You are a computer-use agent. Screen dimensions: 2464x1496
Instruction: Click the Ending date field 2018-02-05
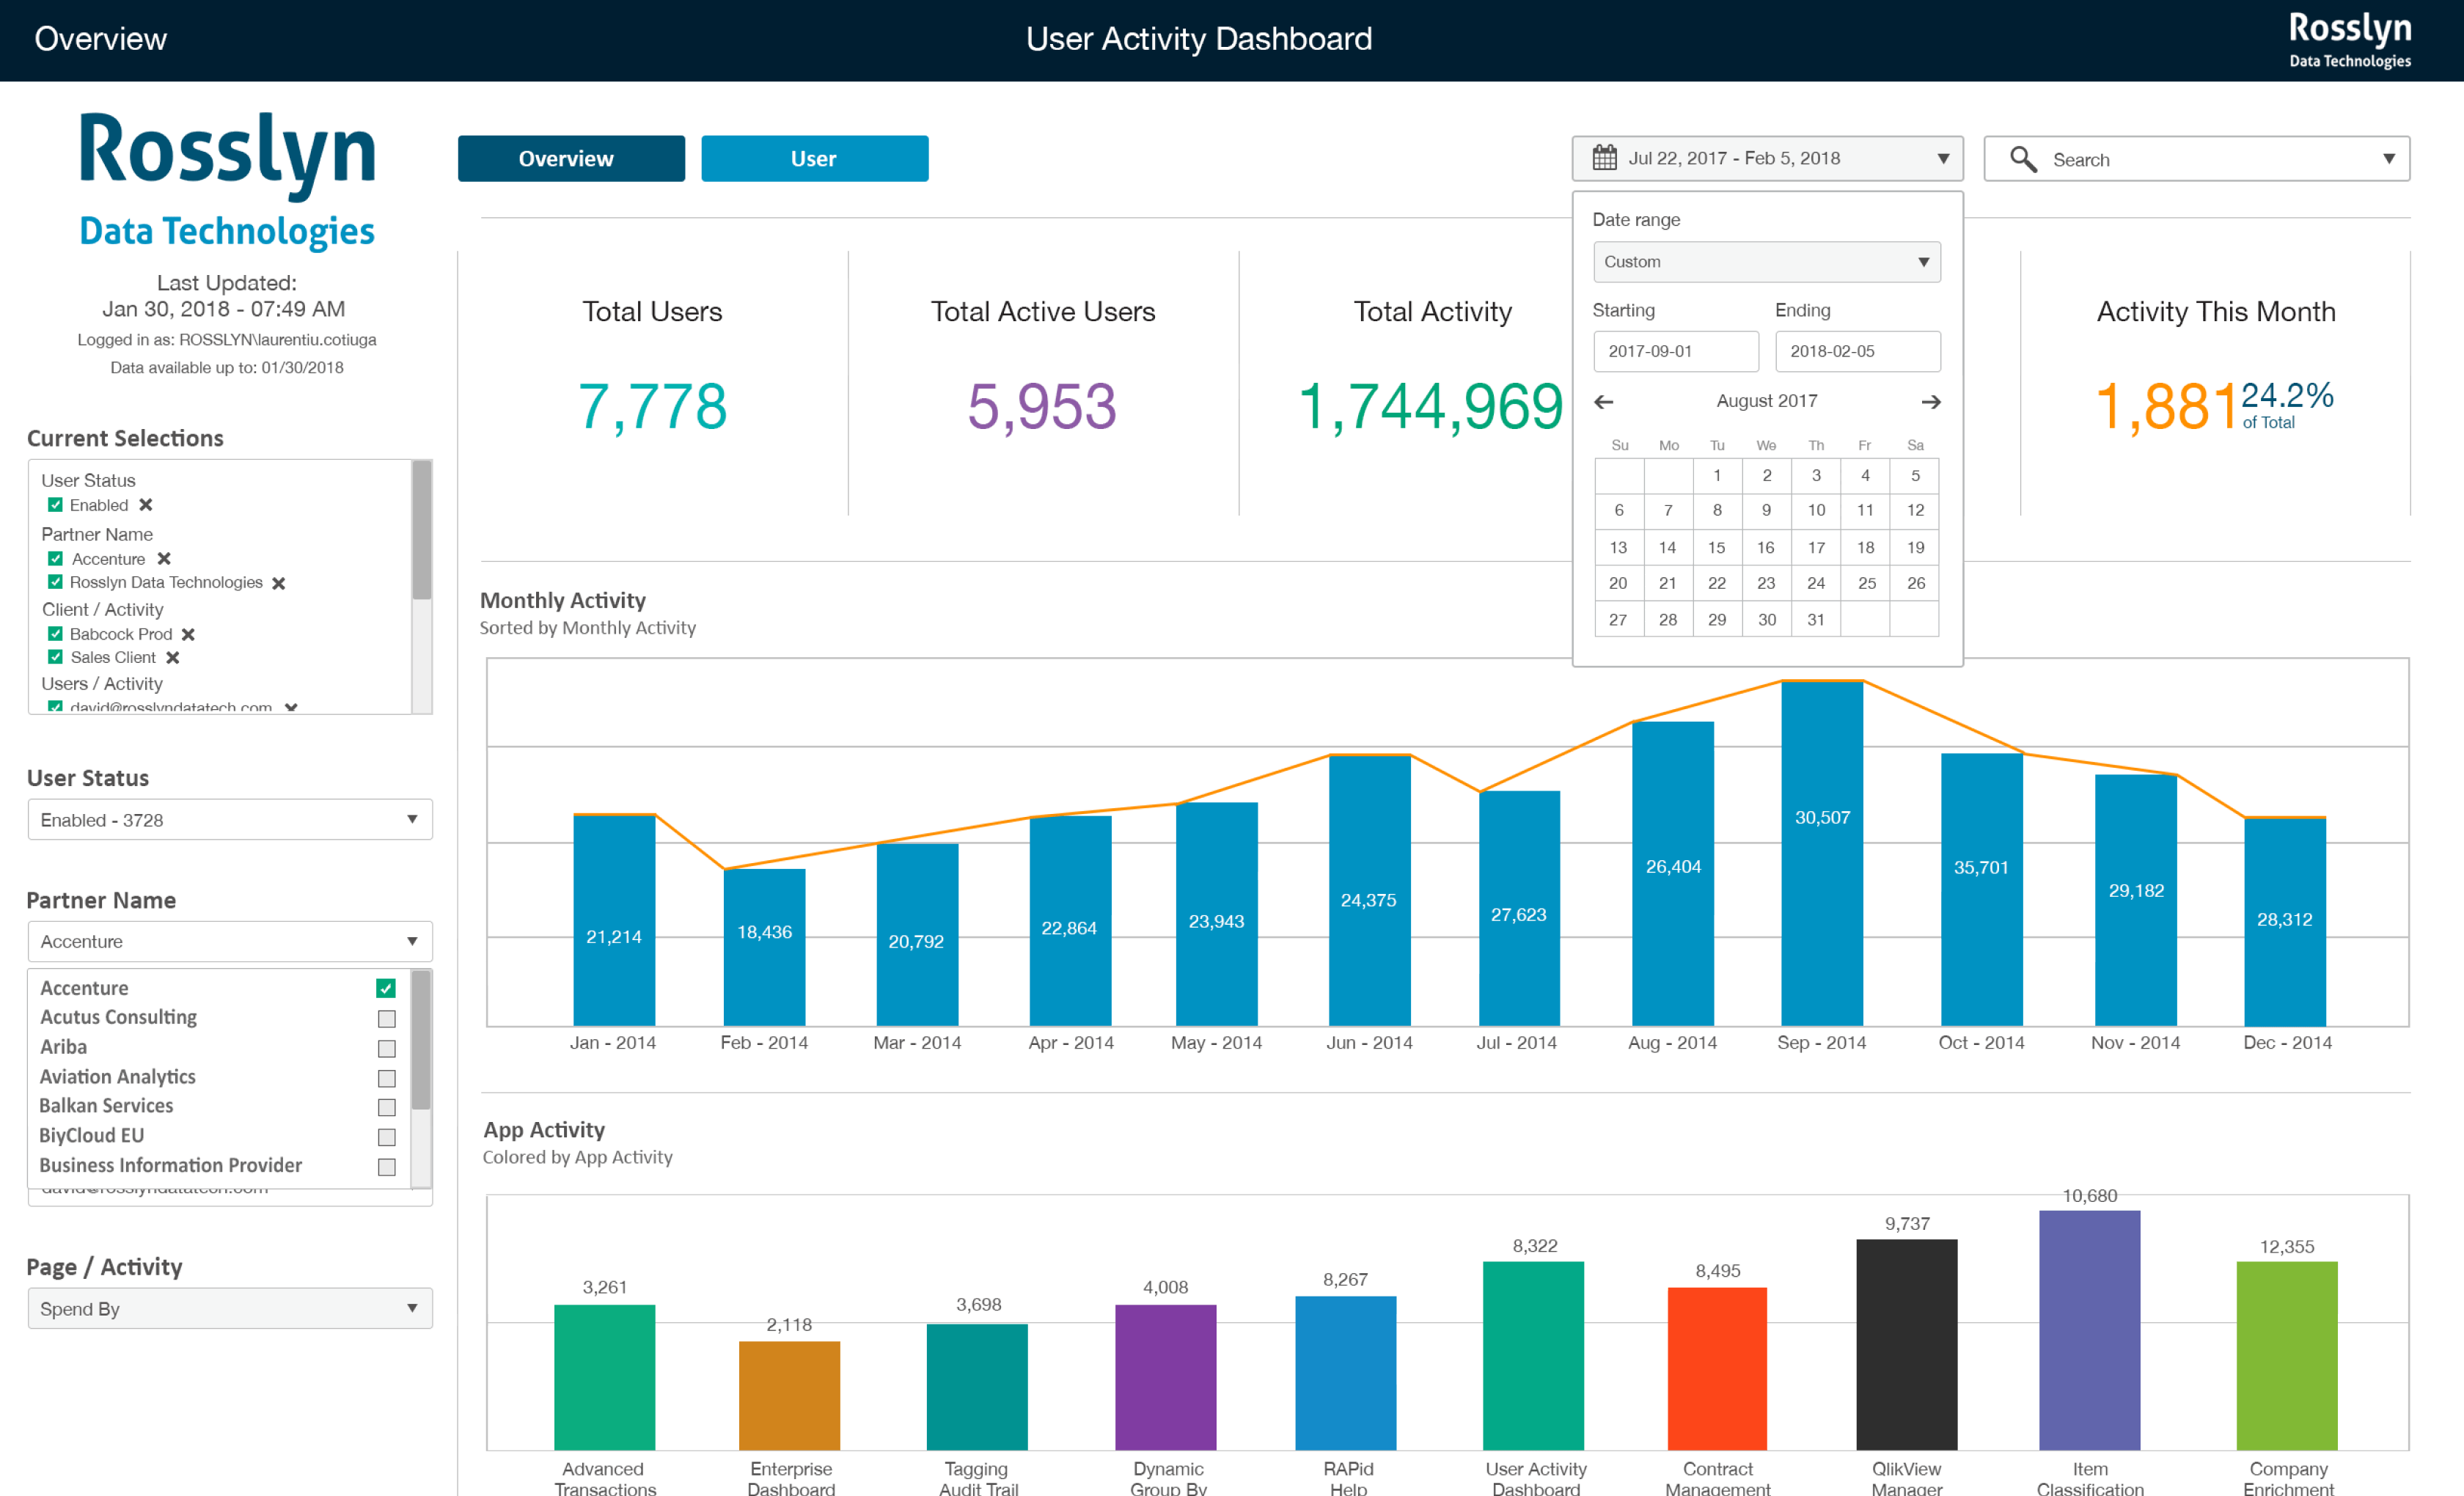tap(1858, 352)
